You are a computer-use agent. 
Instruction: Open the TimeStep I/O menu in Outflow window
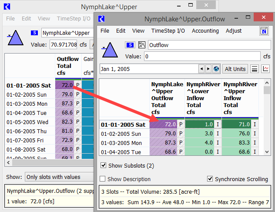click(168, 31)
